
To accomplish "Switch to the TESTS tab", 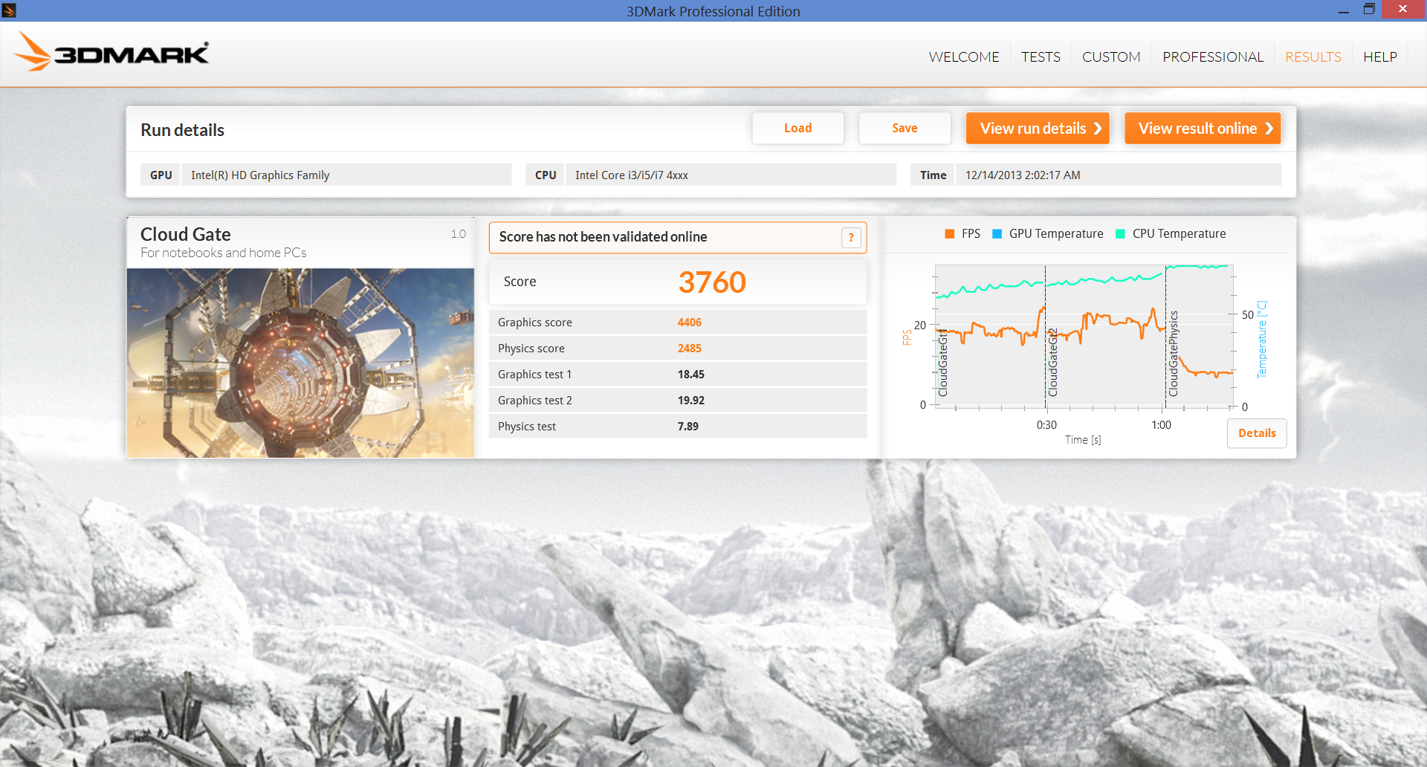I will pyautogui.click(x=1041, y=56).
